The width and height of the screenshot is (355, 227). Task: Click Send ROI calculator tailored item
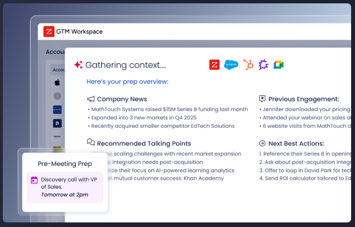pos(305,179)
